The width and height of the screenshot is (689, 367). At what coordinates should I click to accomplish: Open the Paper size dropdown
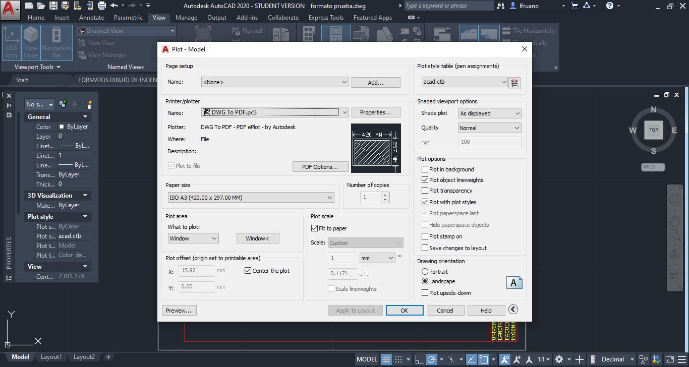coord(251,198)
